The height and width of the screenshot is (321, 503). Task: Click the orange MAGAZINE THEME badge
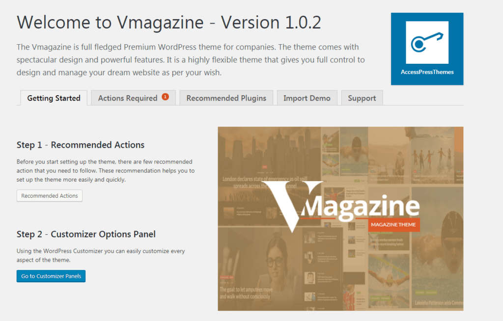click(x=393, y=224)
